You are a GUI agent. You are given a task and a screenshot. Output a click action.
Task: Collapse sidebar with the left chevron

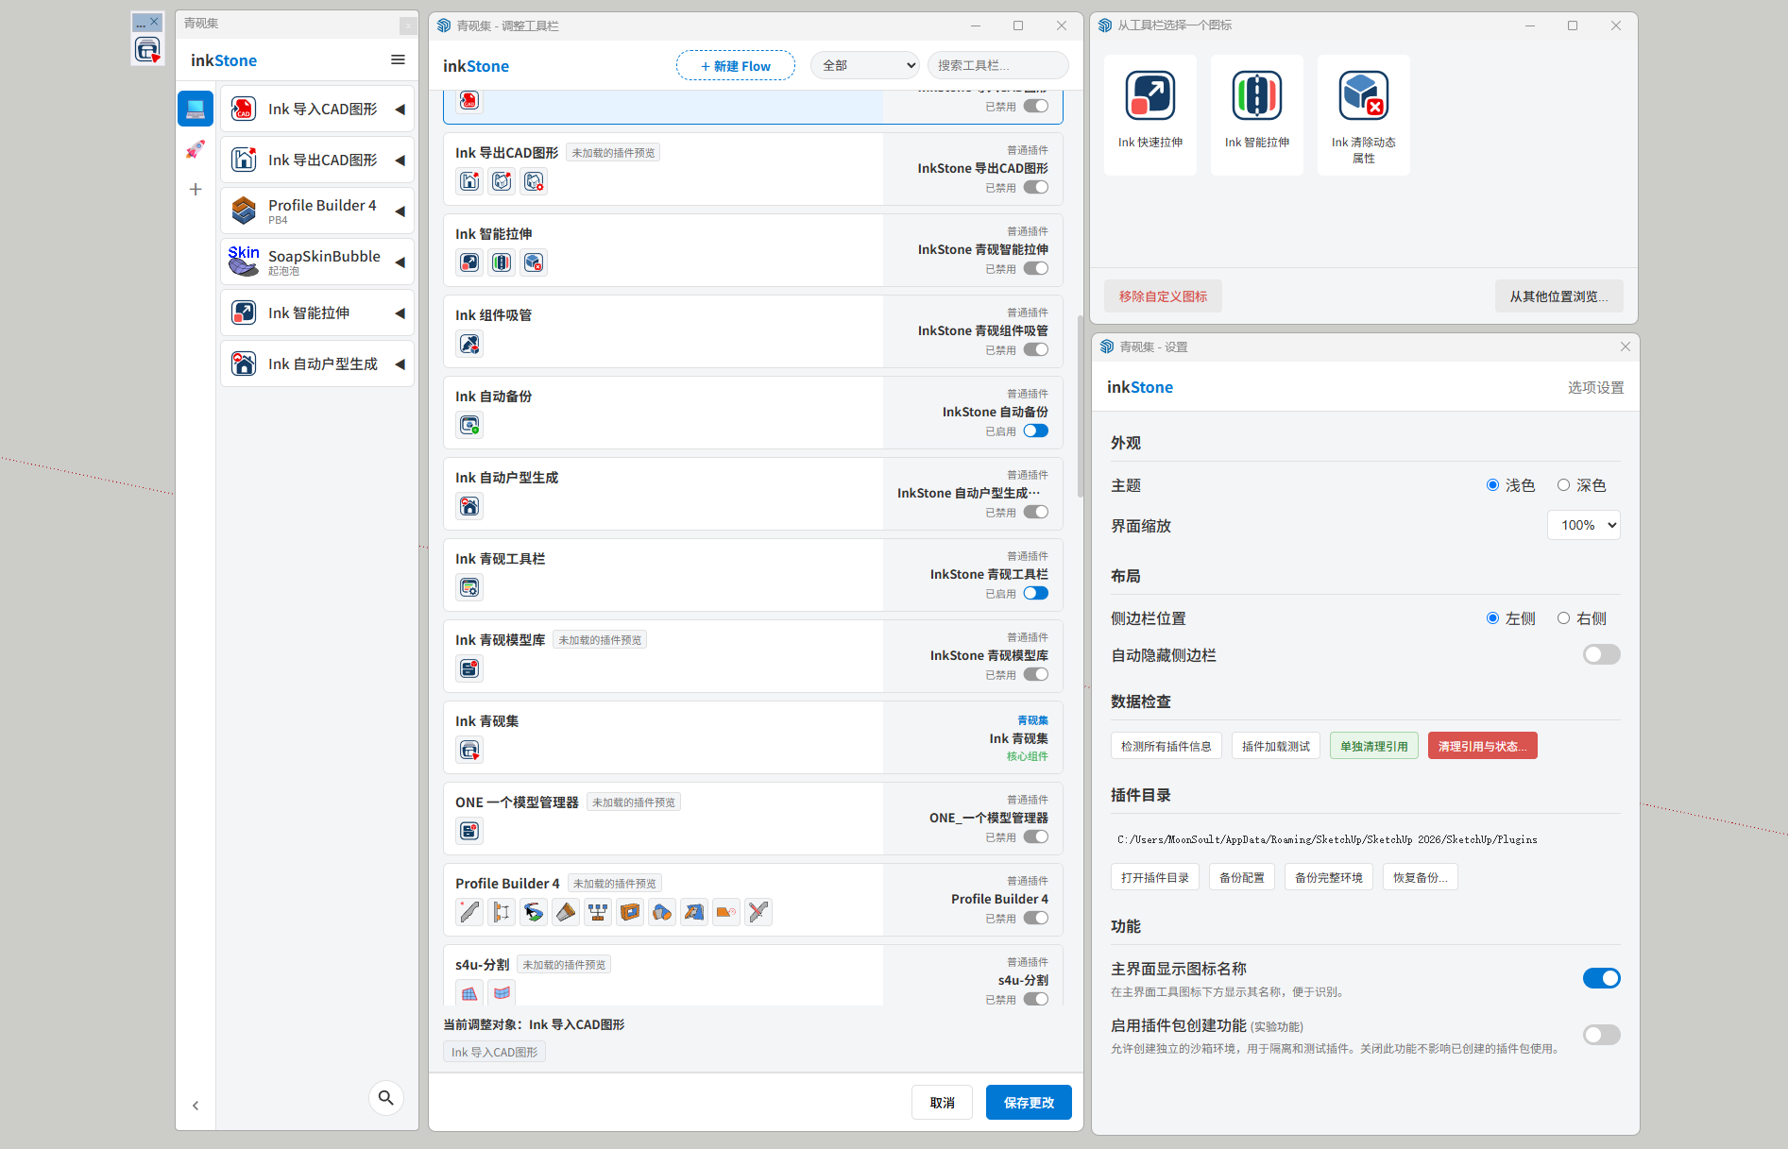click(196, 1106)
